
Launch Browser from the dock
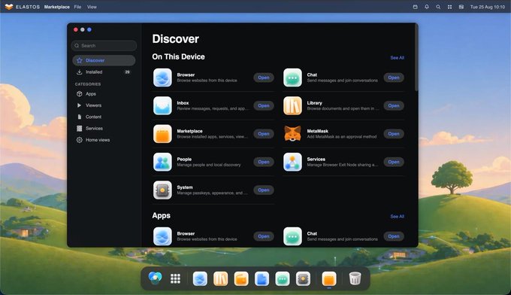pyautogui.click(x=200, y=279)
